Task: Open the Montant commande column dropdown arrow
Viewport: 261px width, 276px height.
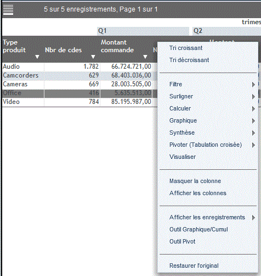Action: (x=145, y=57)
